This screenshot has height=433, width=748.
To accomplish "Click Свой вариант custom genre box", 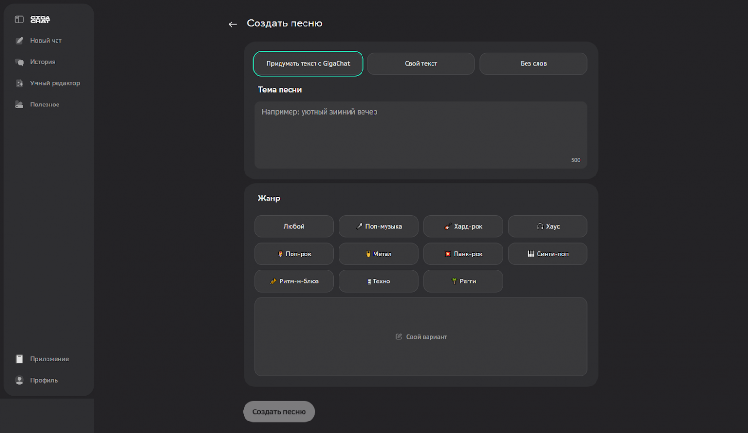I will (421, 337).
